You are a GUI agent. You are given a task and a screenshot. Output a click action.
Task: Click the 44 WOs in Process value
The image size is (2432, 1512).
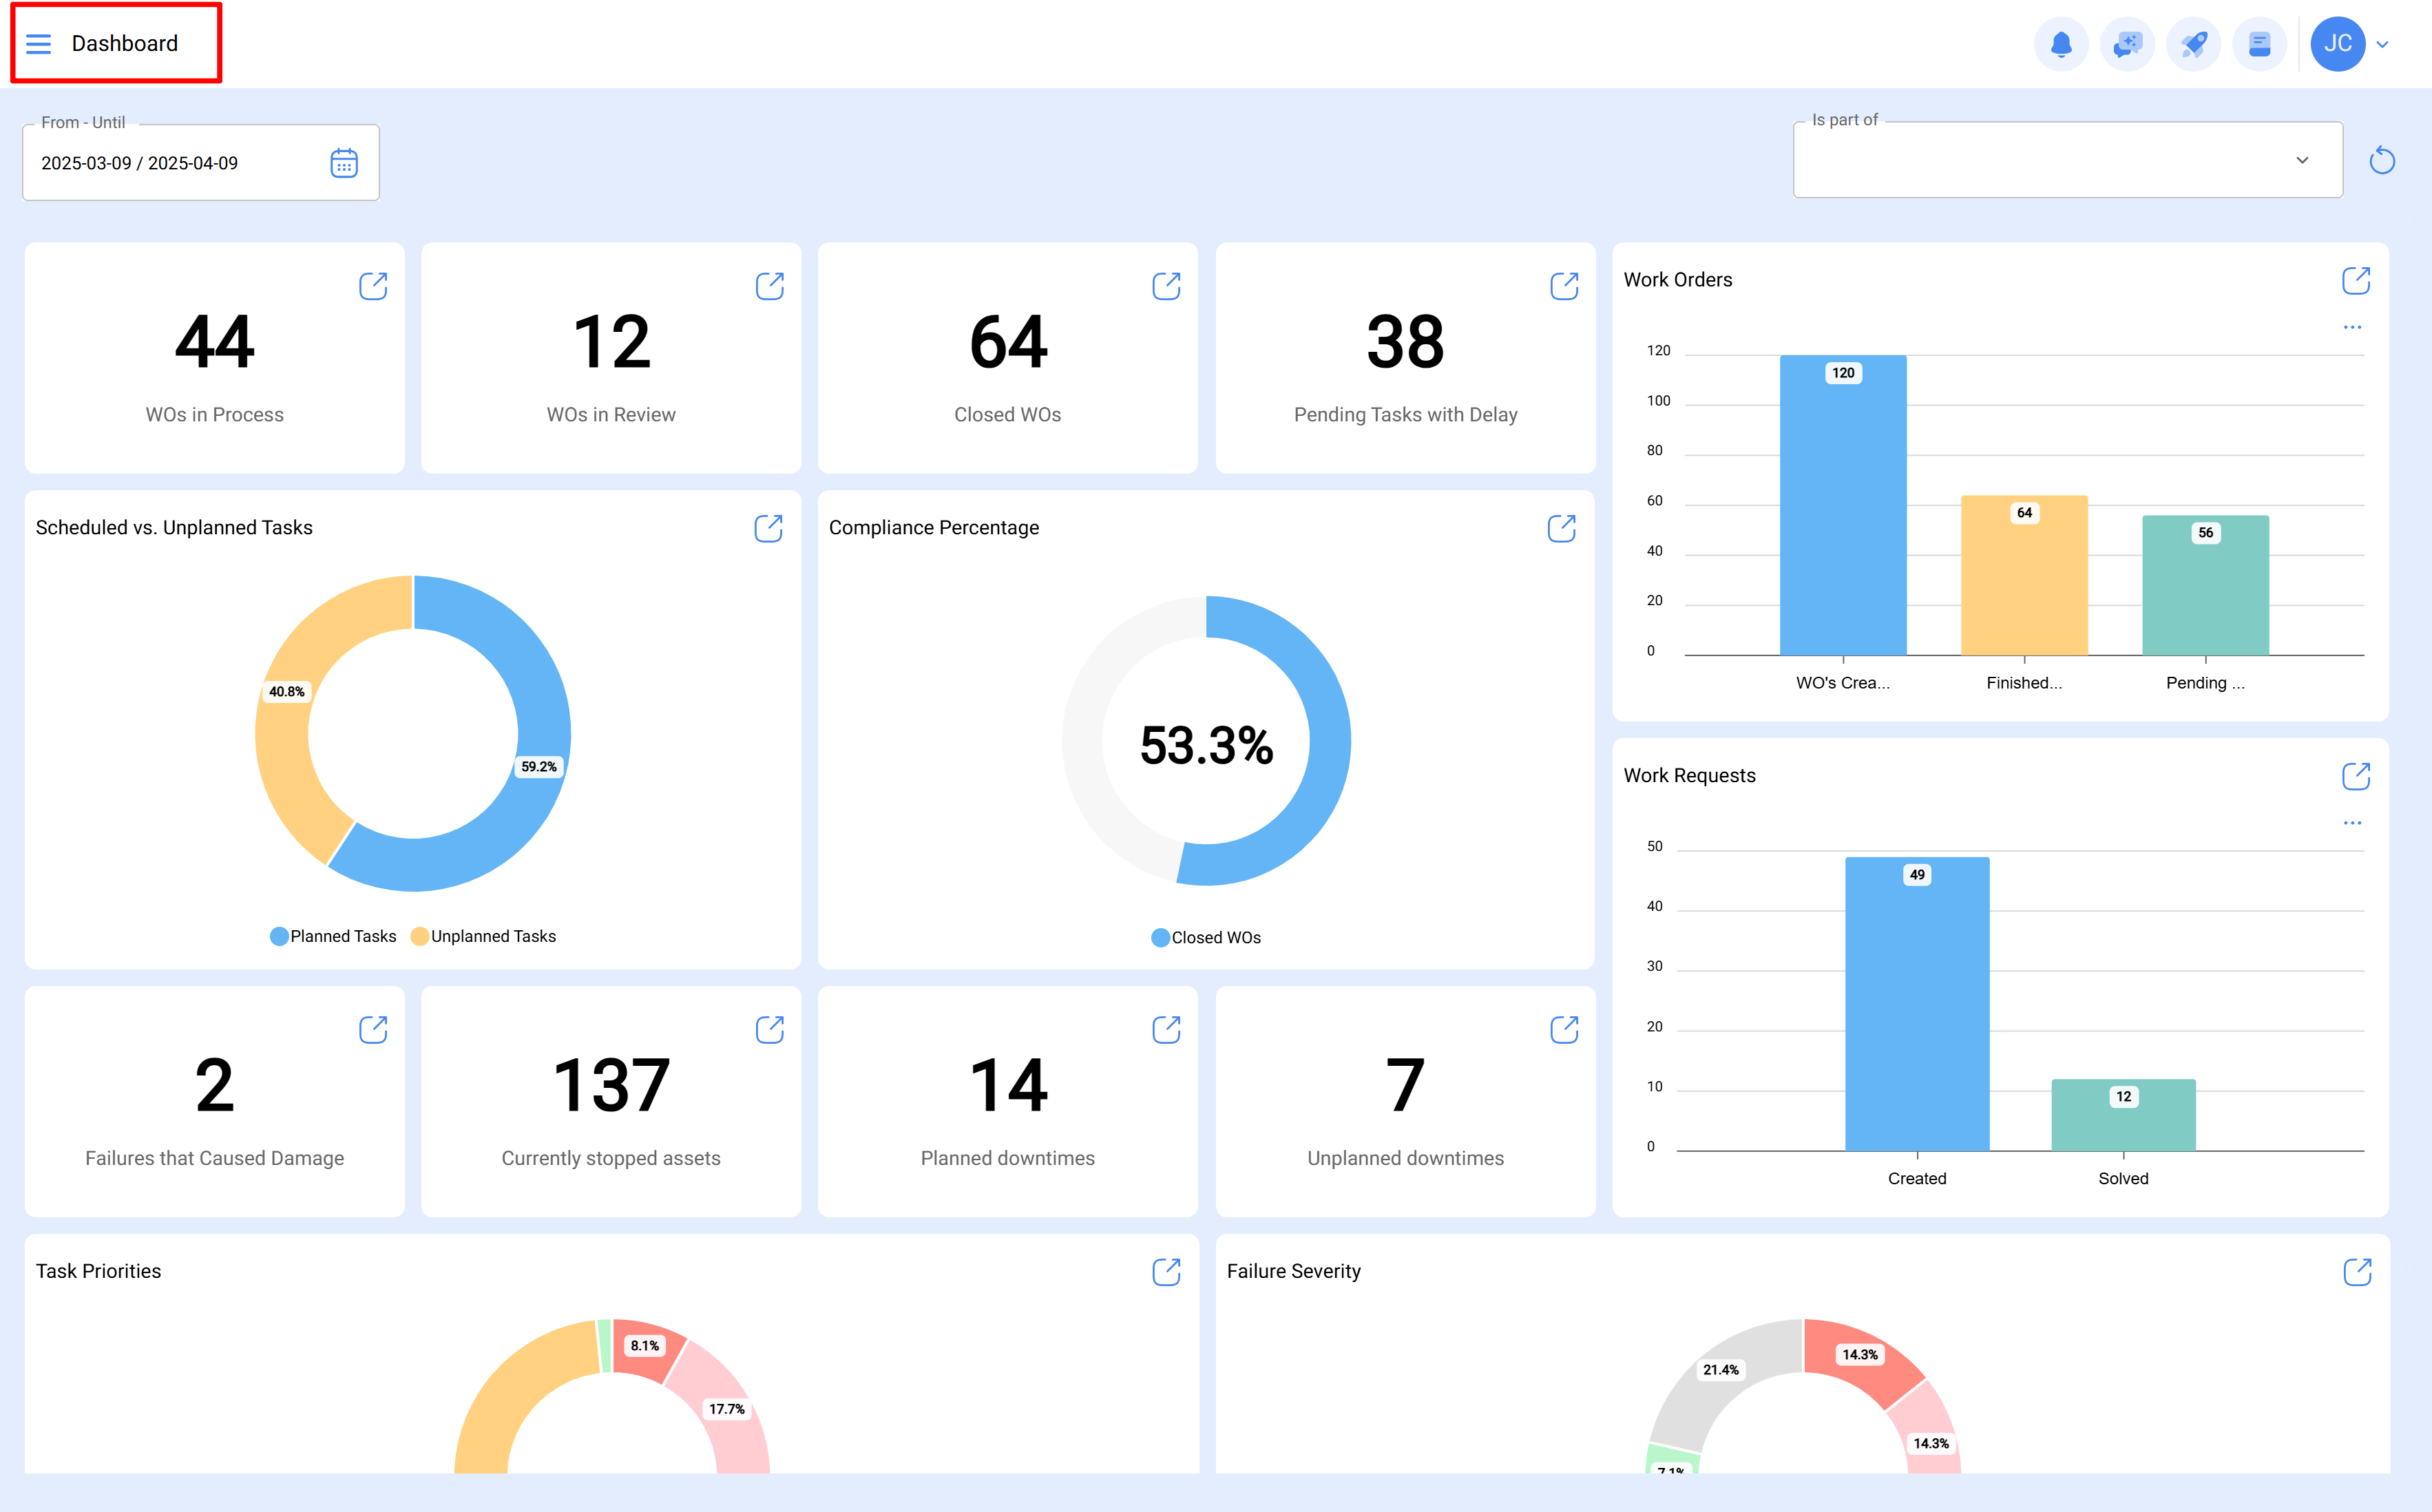(x=214, y=341)
